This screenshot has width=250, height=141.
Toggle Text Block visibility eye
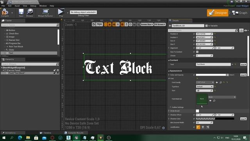(58, 73)
